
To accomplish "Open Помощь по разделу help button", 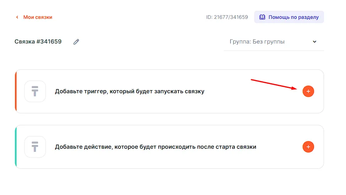I will click(289, 17).
